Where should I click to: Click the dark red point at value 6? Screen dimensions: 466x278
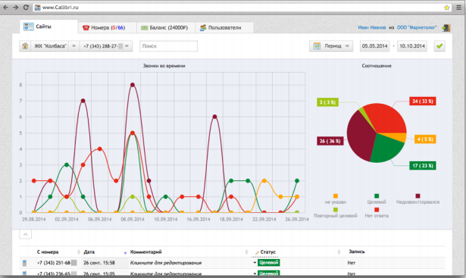pos(214,117)
